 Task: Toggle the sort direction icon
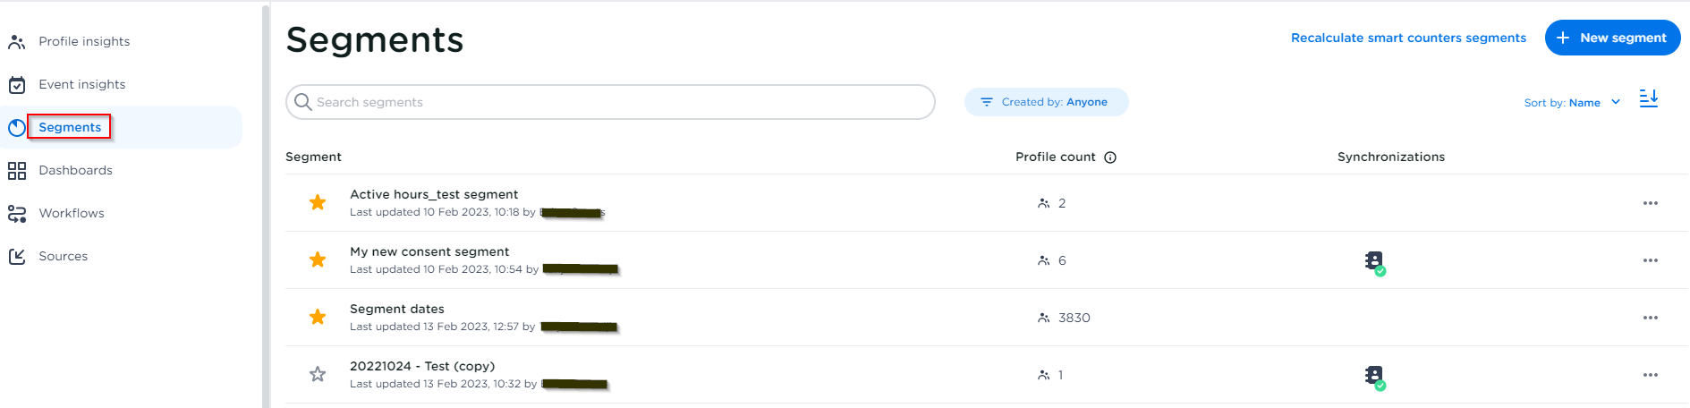pos(1648,98)
